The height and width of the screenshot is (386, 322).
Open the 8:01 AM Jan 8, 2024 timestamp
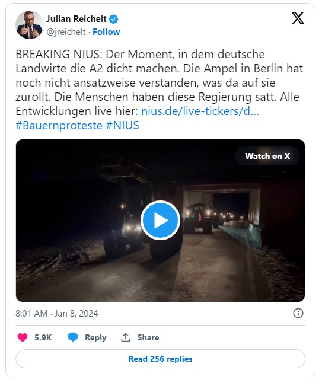(x=56, y=314)
